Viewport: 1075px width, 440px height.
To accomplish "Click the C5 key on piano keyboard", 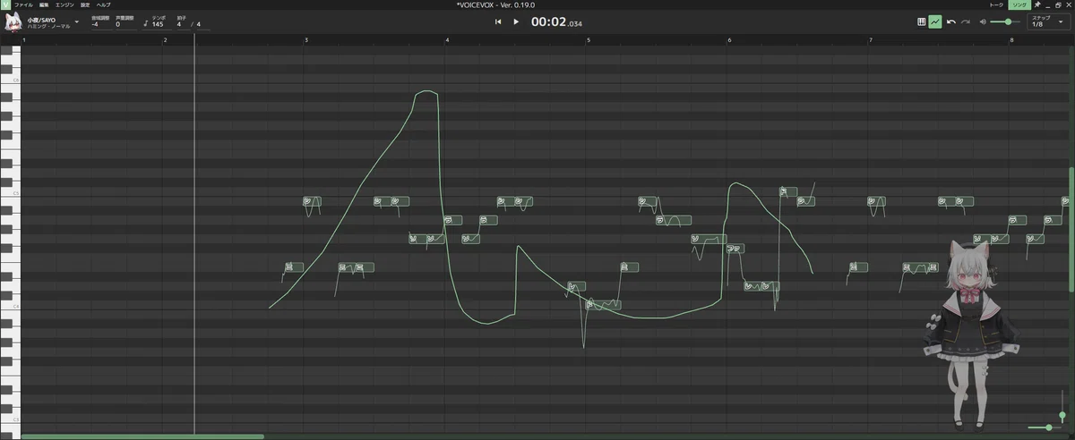I will point(10,192).
